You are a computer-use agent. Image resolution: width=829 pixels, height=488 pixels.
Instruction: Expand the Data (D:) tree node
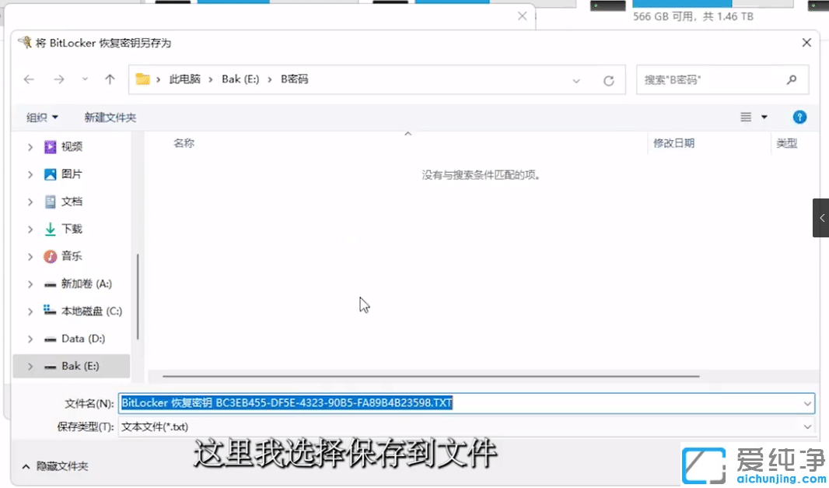pos(30,339)
